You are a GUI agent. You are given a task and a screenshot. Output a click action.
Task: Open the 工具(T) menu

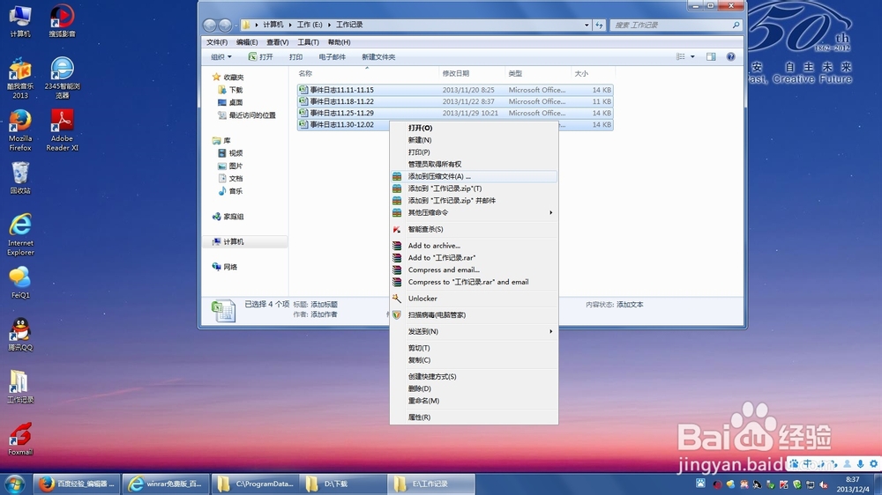point(308,42)
